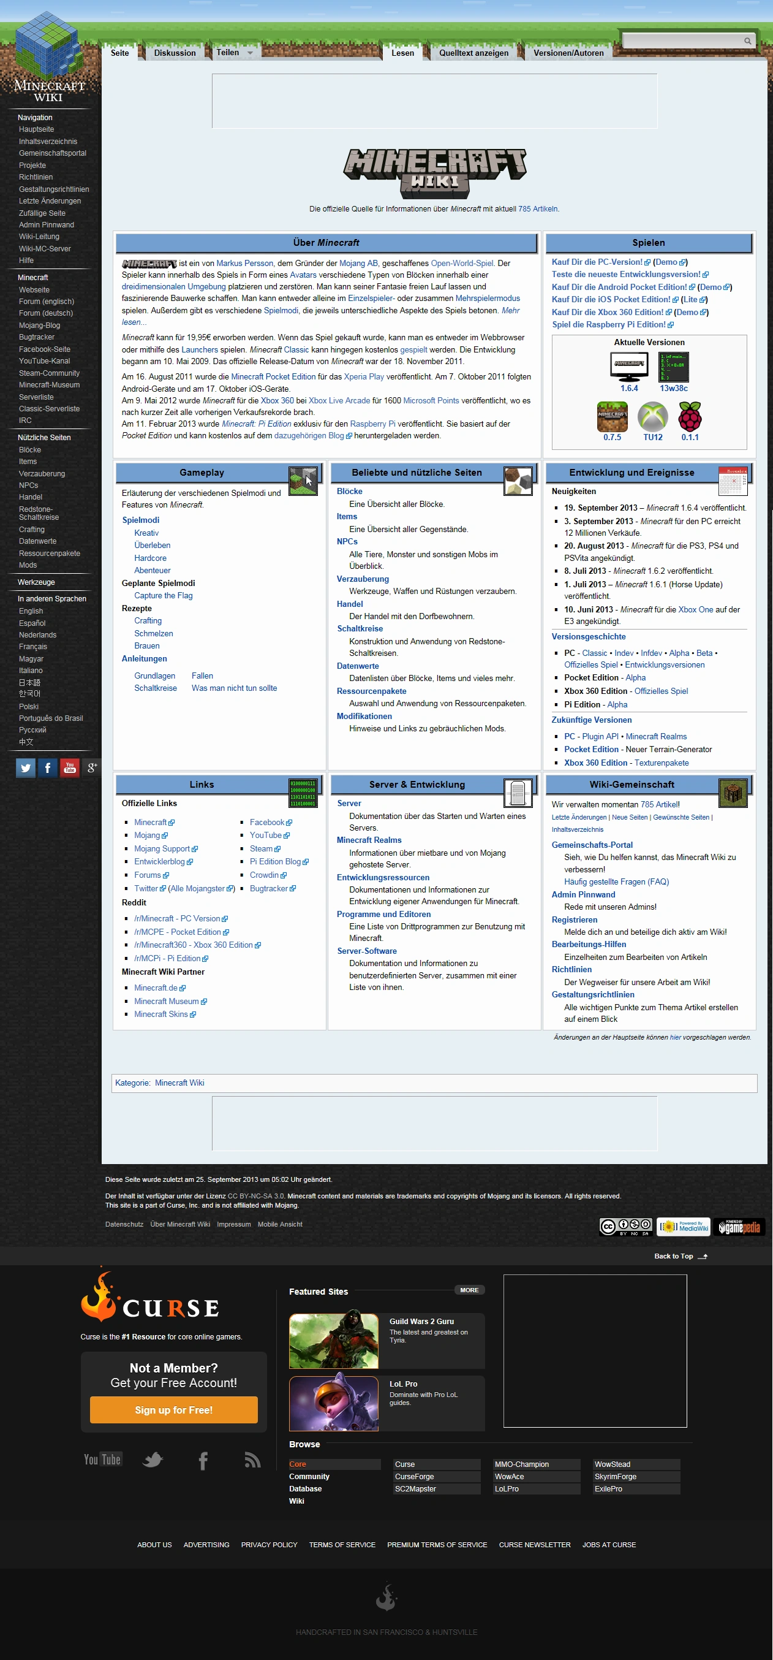Viewport: 773px width, 1660px height.
Task: Select the Lesen tab
Action: coord(402,53)
